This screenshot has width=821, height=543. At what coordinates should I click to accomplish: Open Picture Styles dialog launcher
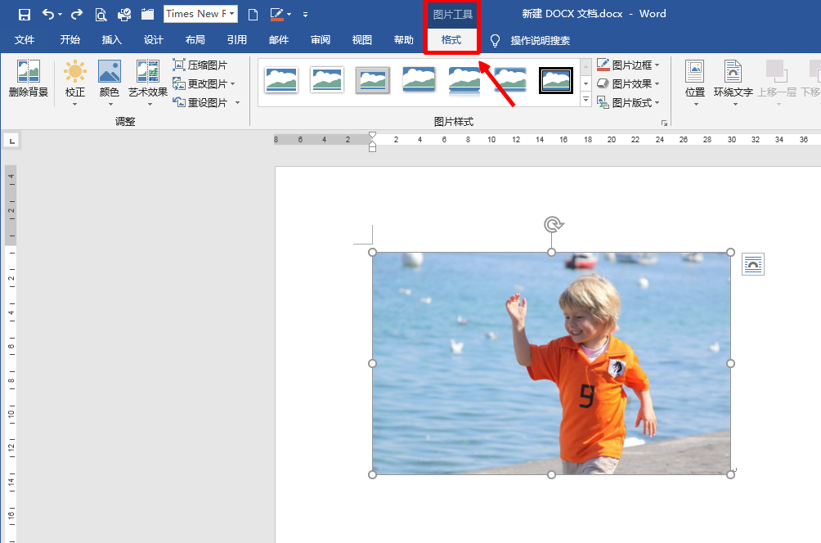(664, 123)
